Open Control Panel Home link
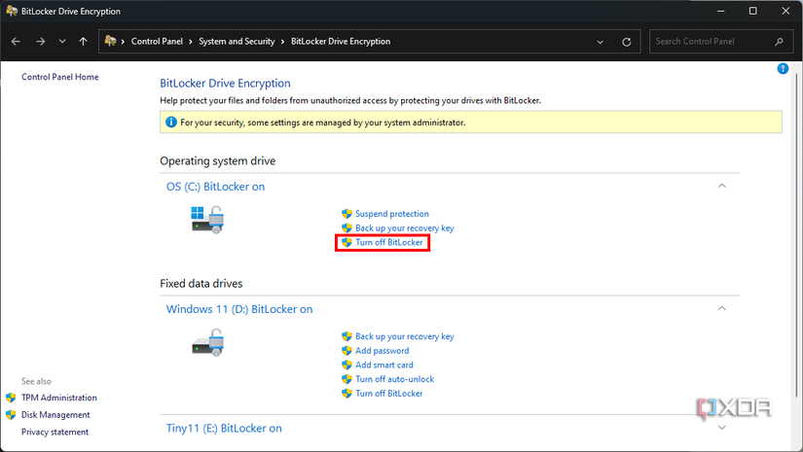803x452 pixels. [x=59, y=77]
